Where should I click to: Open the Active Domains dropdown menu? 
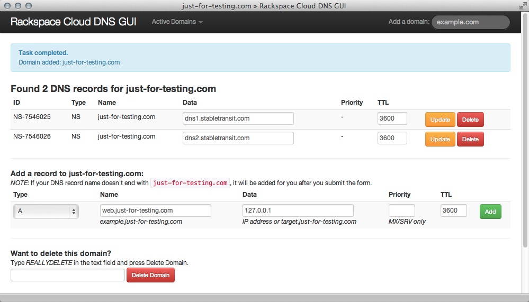tap(177, 22)
